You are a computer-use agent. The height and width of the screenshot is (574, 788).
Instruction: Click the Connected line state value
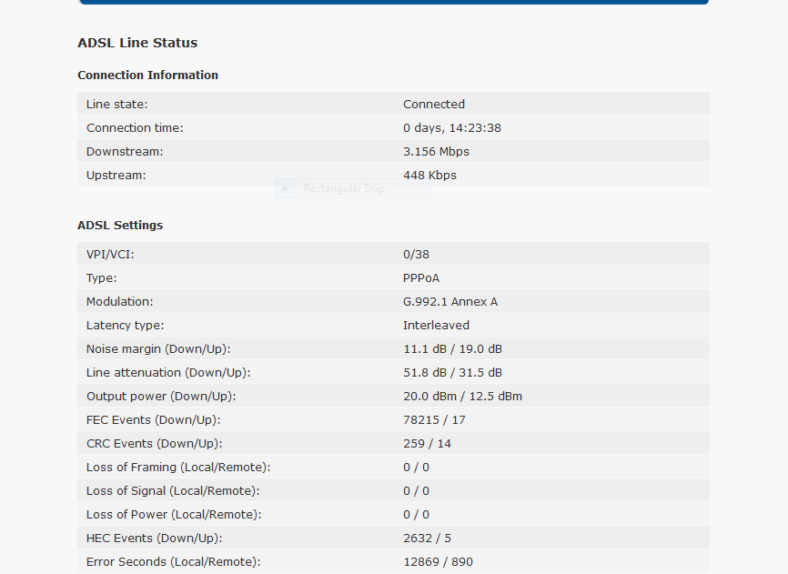click(x=434, y=104)
